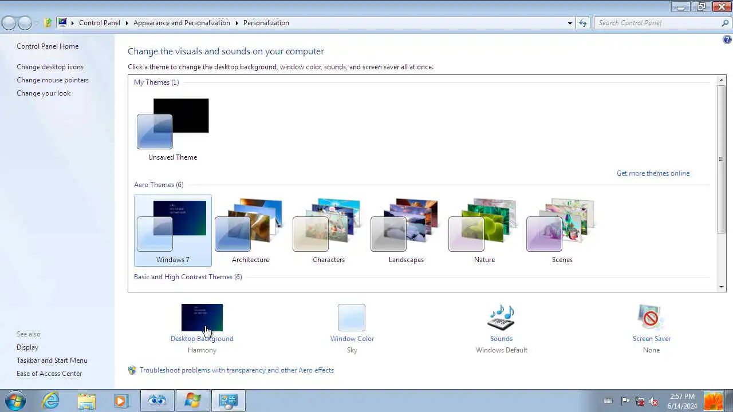Open Taskbar and Start Menu link
This screenshot has height=412, width=733.
coord(52,360)
